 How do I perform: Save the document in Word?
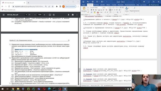83,2
